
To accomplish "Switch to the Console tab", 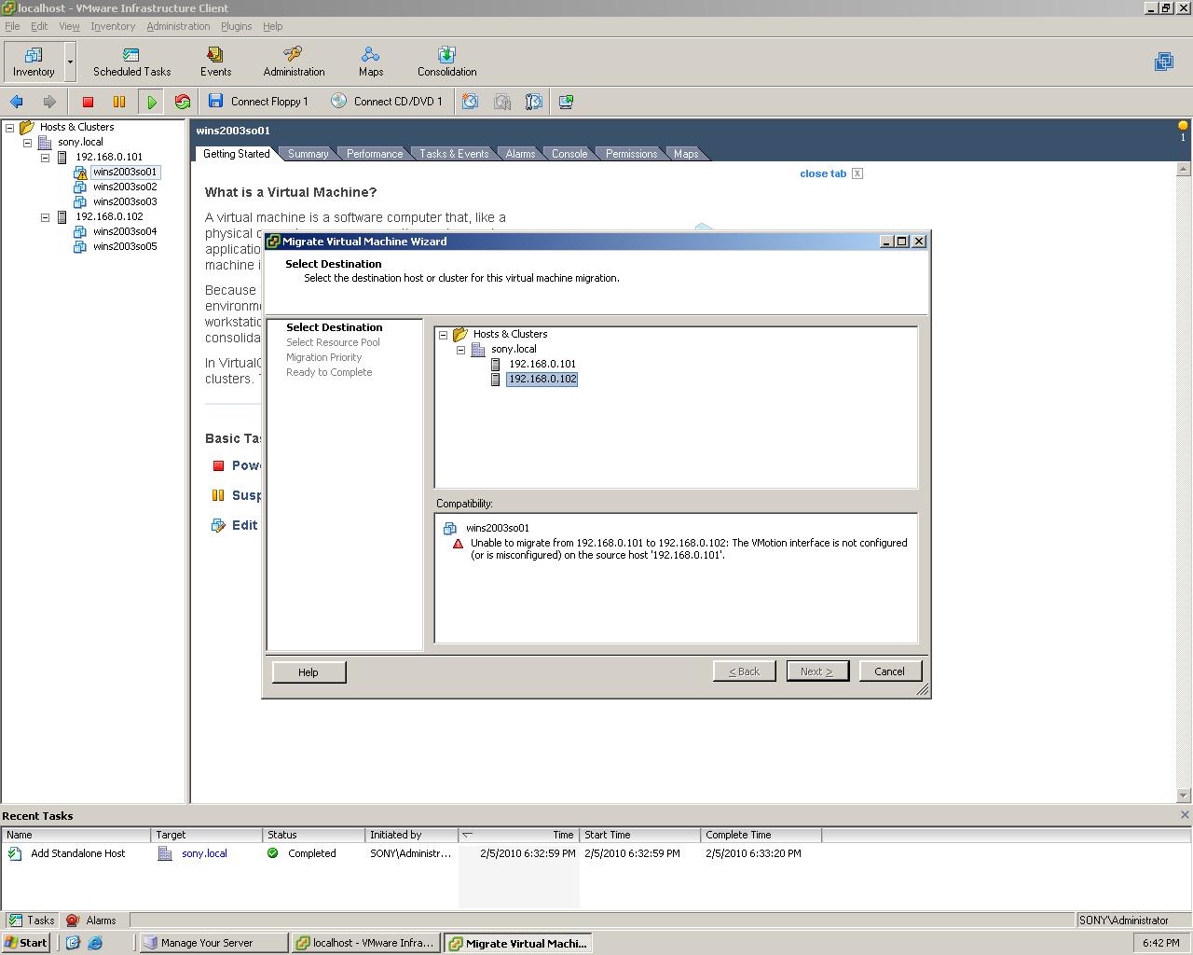I will tap(569, 153).
